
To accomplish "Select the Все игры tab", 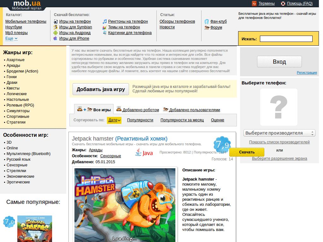I will (94, 110).
